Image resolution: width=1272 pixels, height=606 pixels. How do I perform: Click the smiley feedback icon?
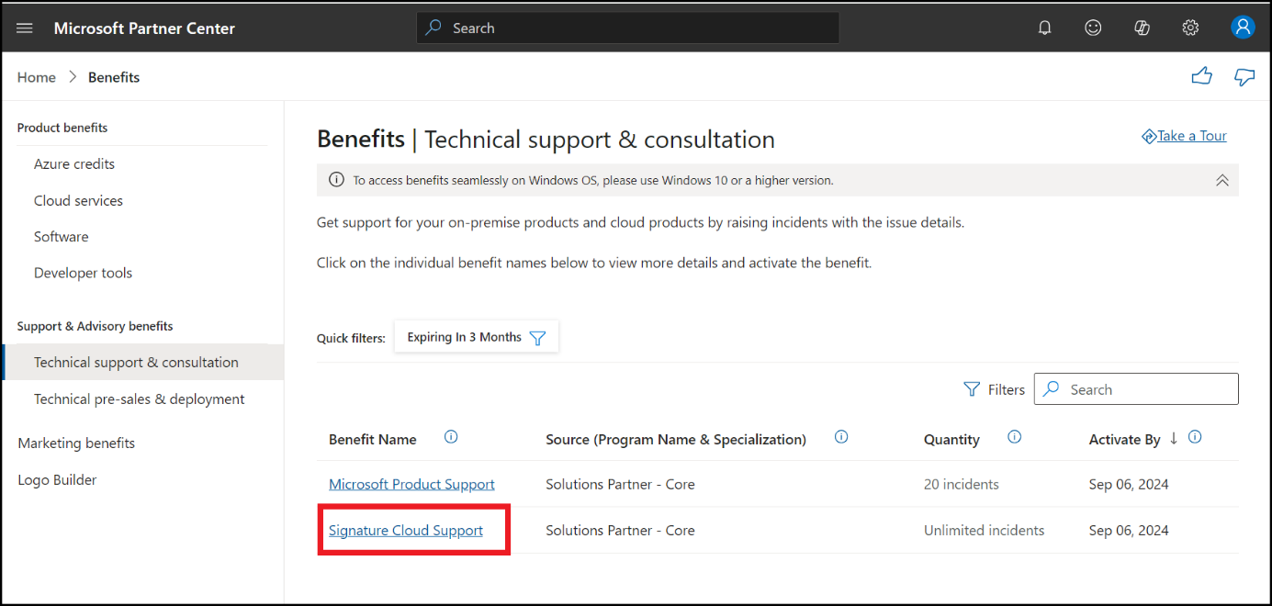point(1093,28)
